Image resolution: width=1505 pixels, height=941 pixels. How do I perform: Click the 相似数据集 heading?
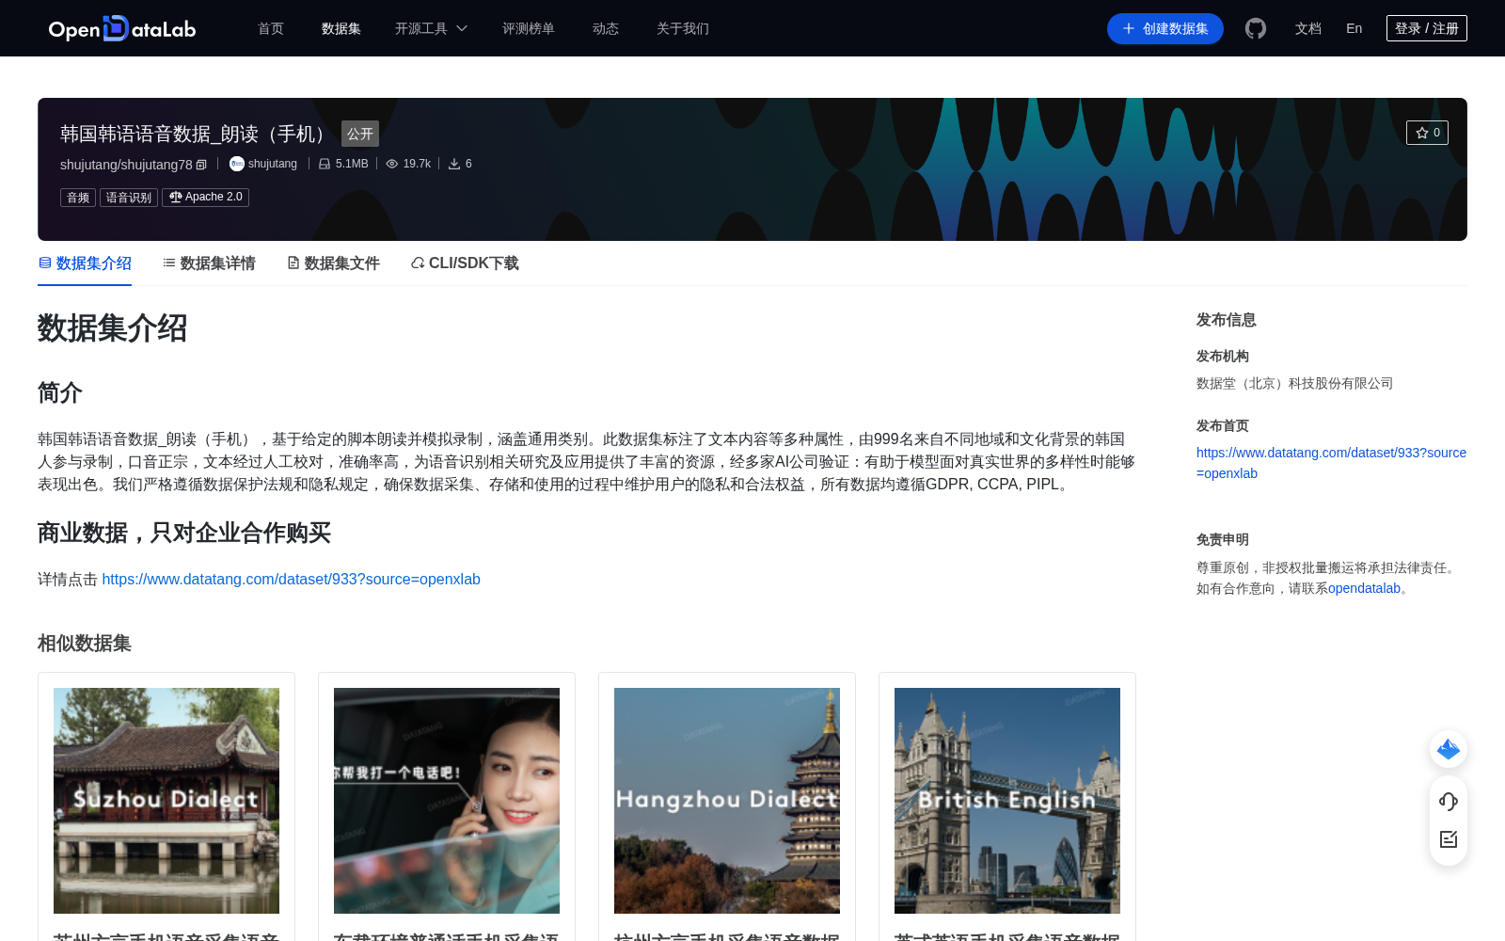[85, 644]
